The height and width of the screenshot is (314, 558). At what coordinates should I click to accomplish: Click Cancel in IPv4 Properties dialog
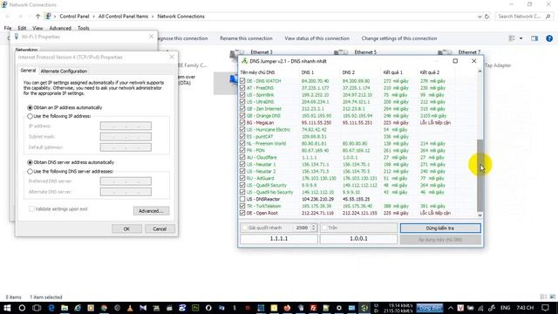tap(160, 229)
